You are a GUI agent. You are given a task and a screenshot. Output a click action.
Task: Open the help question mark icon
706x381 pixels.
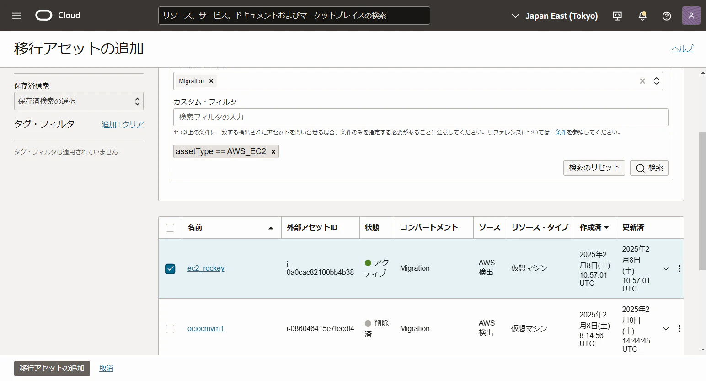point(667,16)
